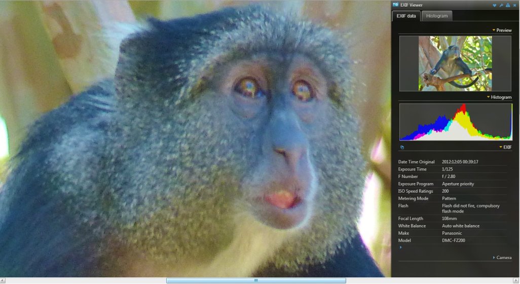Click the Focal Length label
This screenshot has width=520, height=284.
point(411,219)
